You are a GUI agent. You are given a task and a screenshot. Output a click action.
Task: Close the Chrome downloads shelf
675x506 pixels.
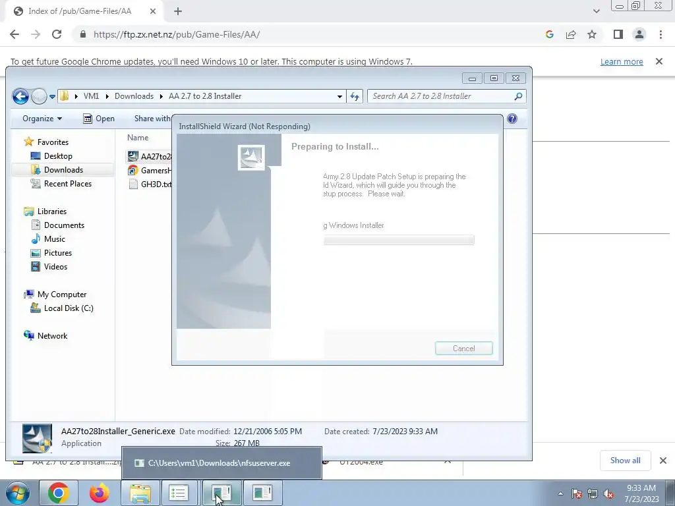663,461
